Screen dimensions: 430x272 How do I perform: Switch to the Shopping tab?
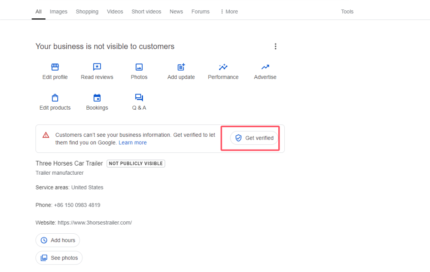(x=87, y=12)
